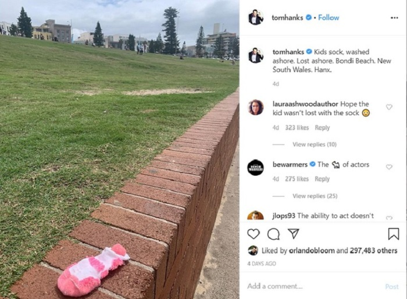Save the post with the bookmark icon

tap(393, 233)
